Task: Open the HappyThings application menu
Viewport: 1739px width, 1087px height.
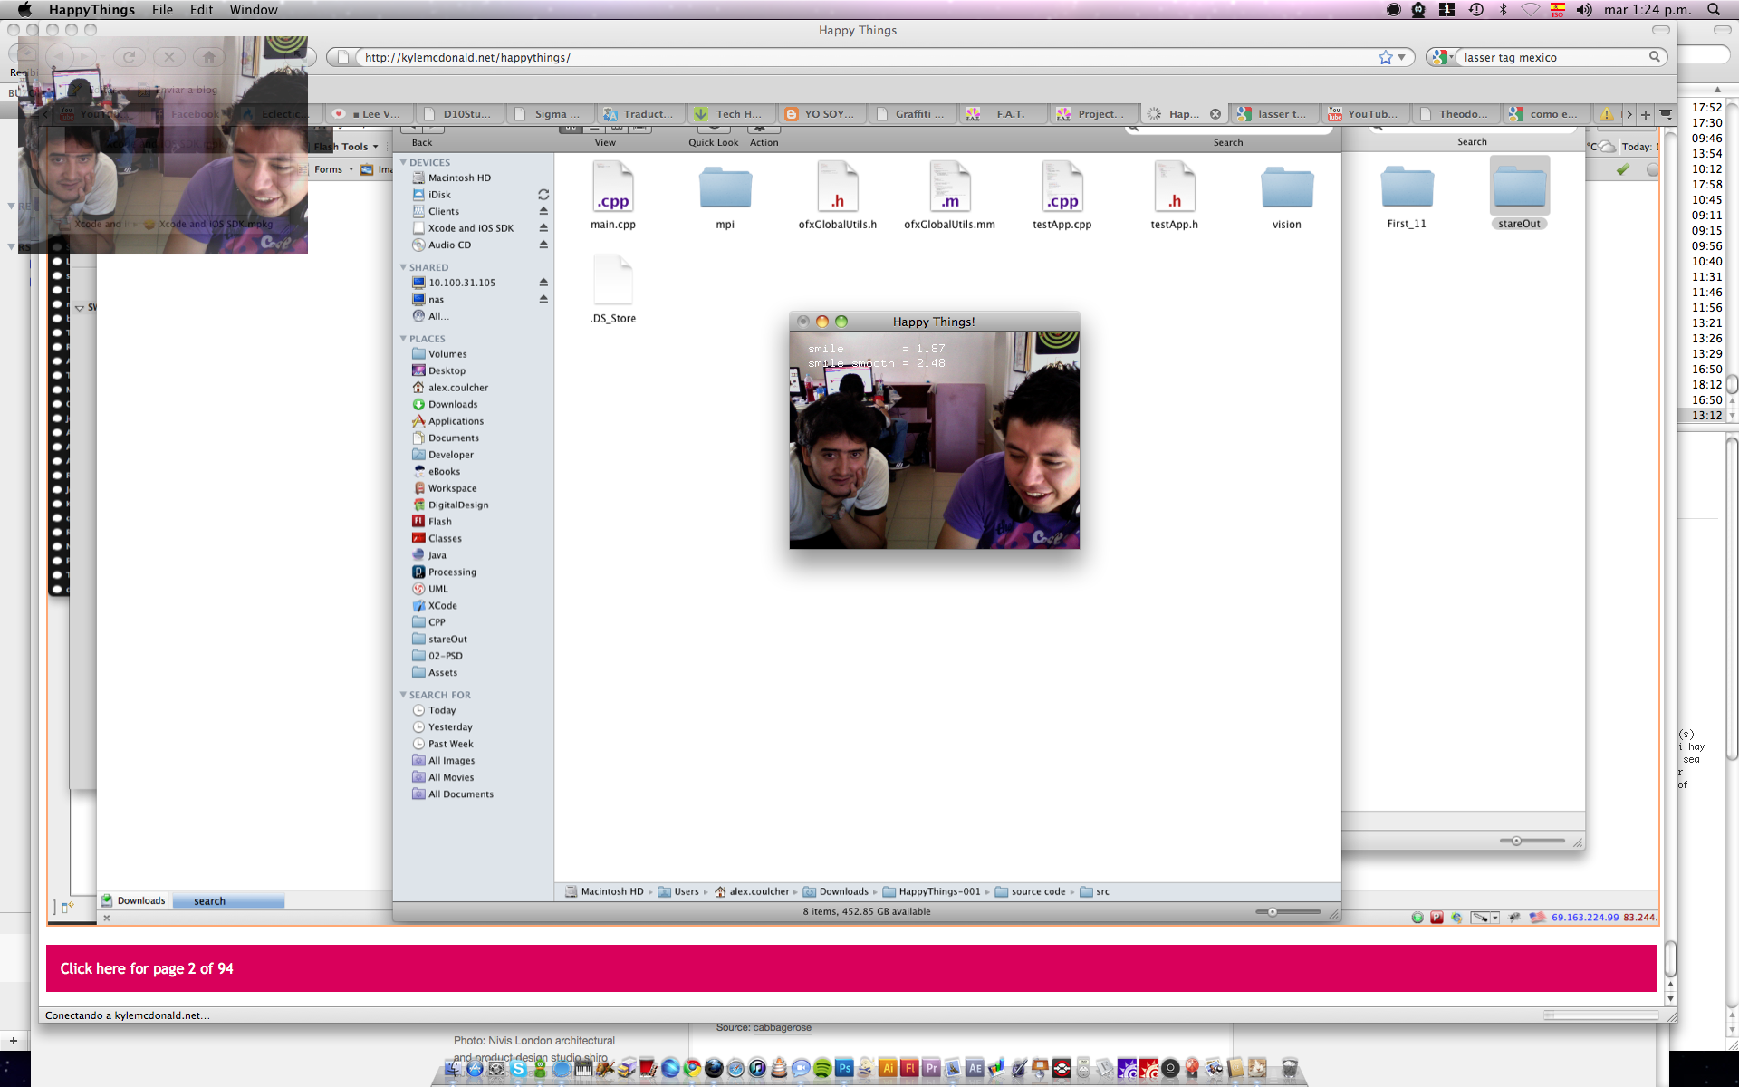Action: point(91,9)
